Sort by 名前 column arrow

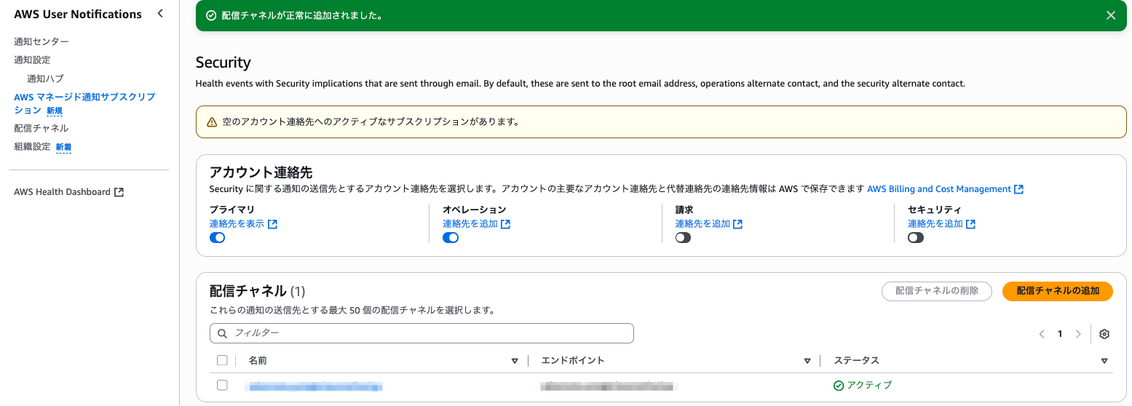(515, 361)
